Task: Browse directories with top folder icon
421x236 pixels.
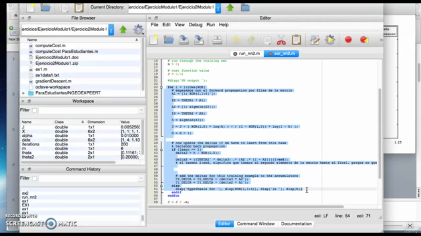Action: (x=245, y=7)
